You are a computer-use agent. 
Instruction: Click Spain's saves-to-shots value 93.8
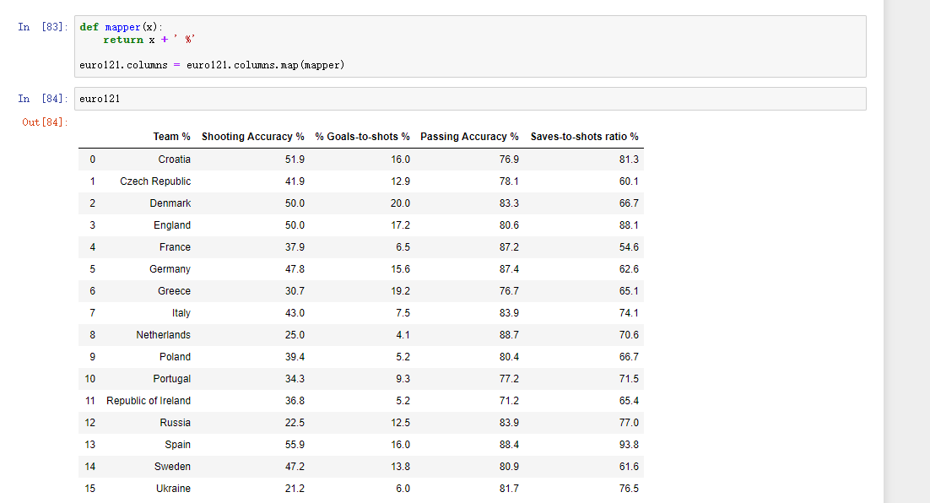[629, 445]
